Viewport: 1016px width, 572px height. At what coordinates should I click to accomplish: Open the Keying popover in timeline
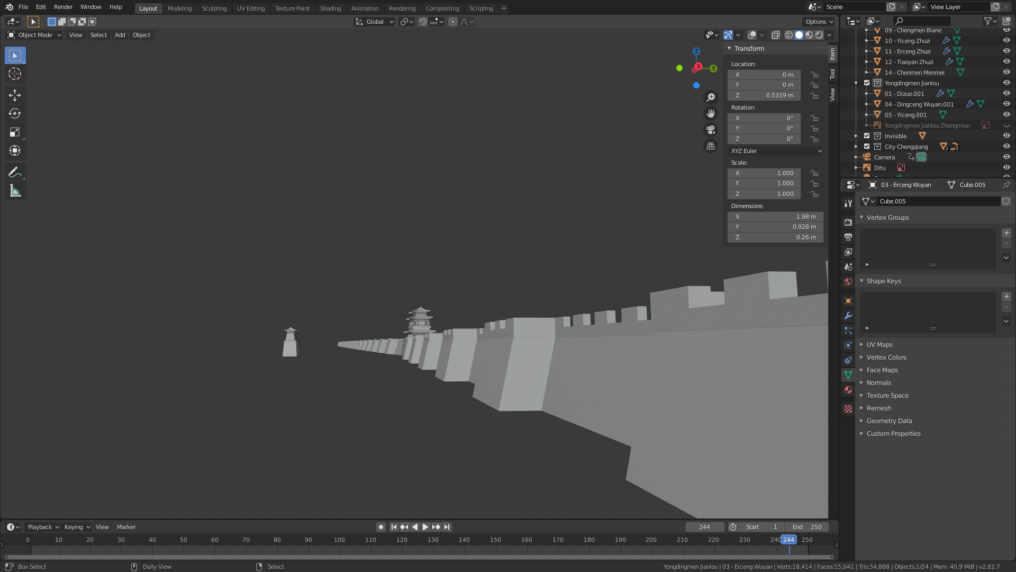tap(77, 527)
